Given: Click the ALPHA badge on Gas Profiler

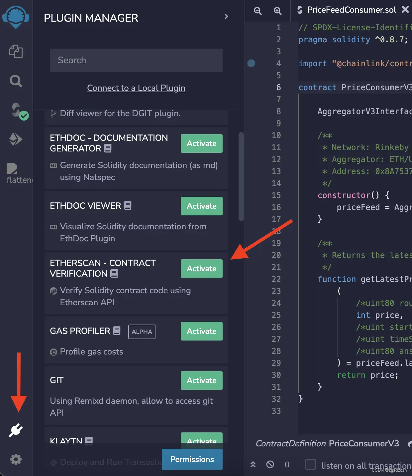Looking at the screenshot, I should (142, 332).
